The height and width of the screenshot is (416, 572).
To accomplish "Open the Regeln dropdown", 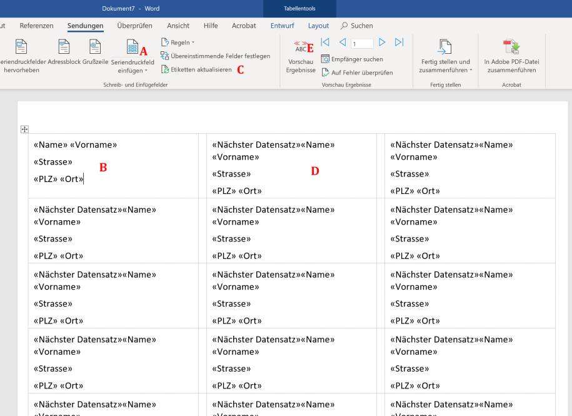I will tap(178, 43).
